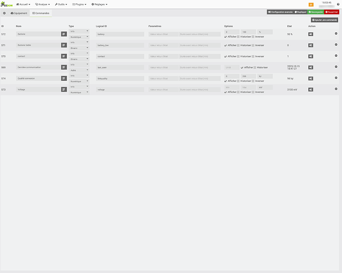The height and width of the screenshot is (273, 342).
Task: Open advanced configuration for battery command
Action: 311,34
